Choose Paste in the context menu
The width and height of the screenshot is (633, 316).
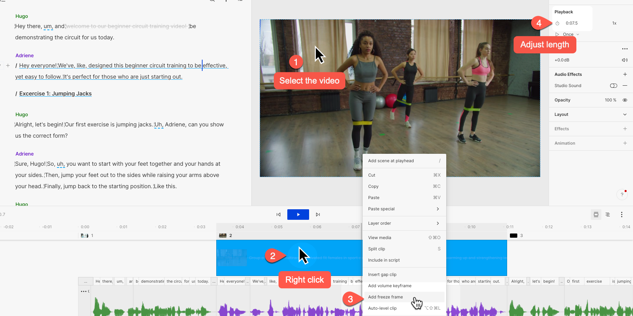click(x=404, y=198)
